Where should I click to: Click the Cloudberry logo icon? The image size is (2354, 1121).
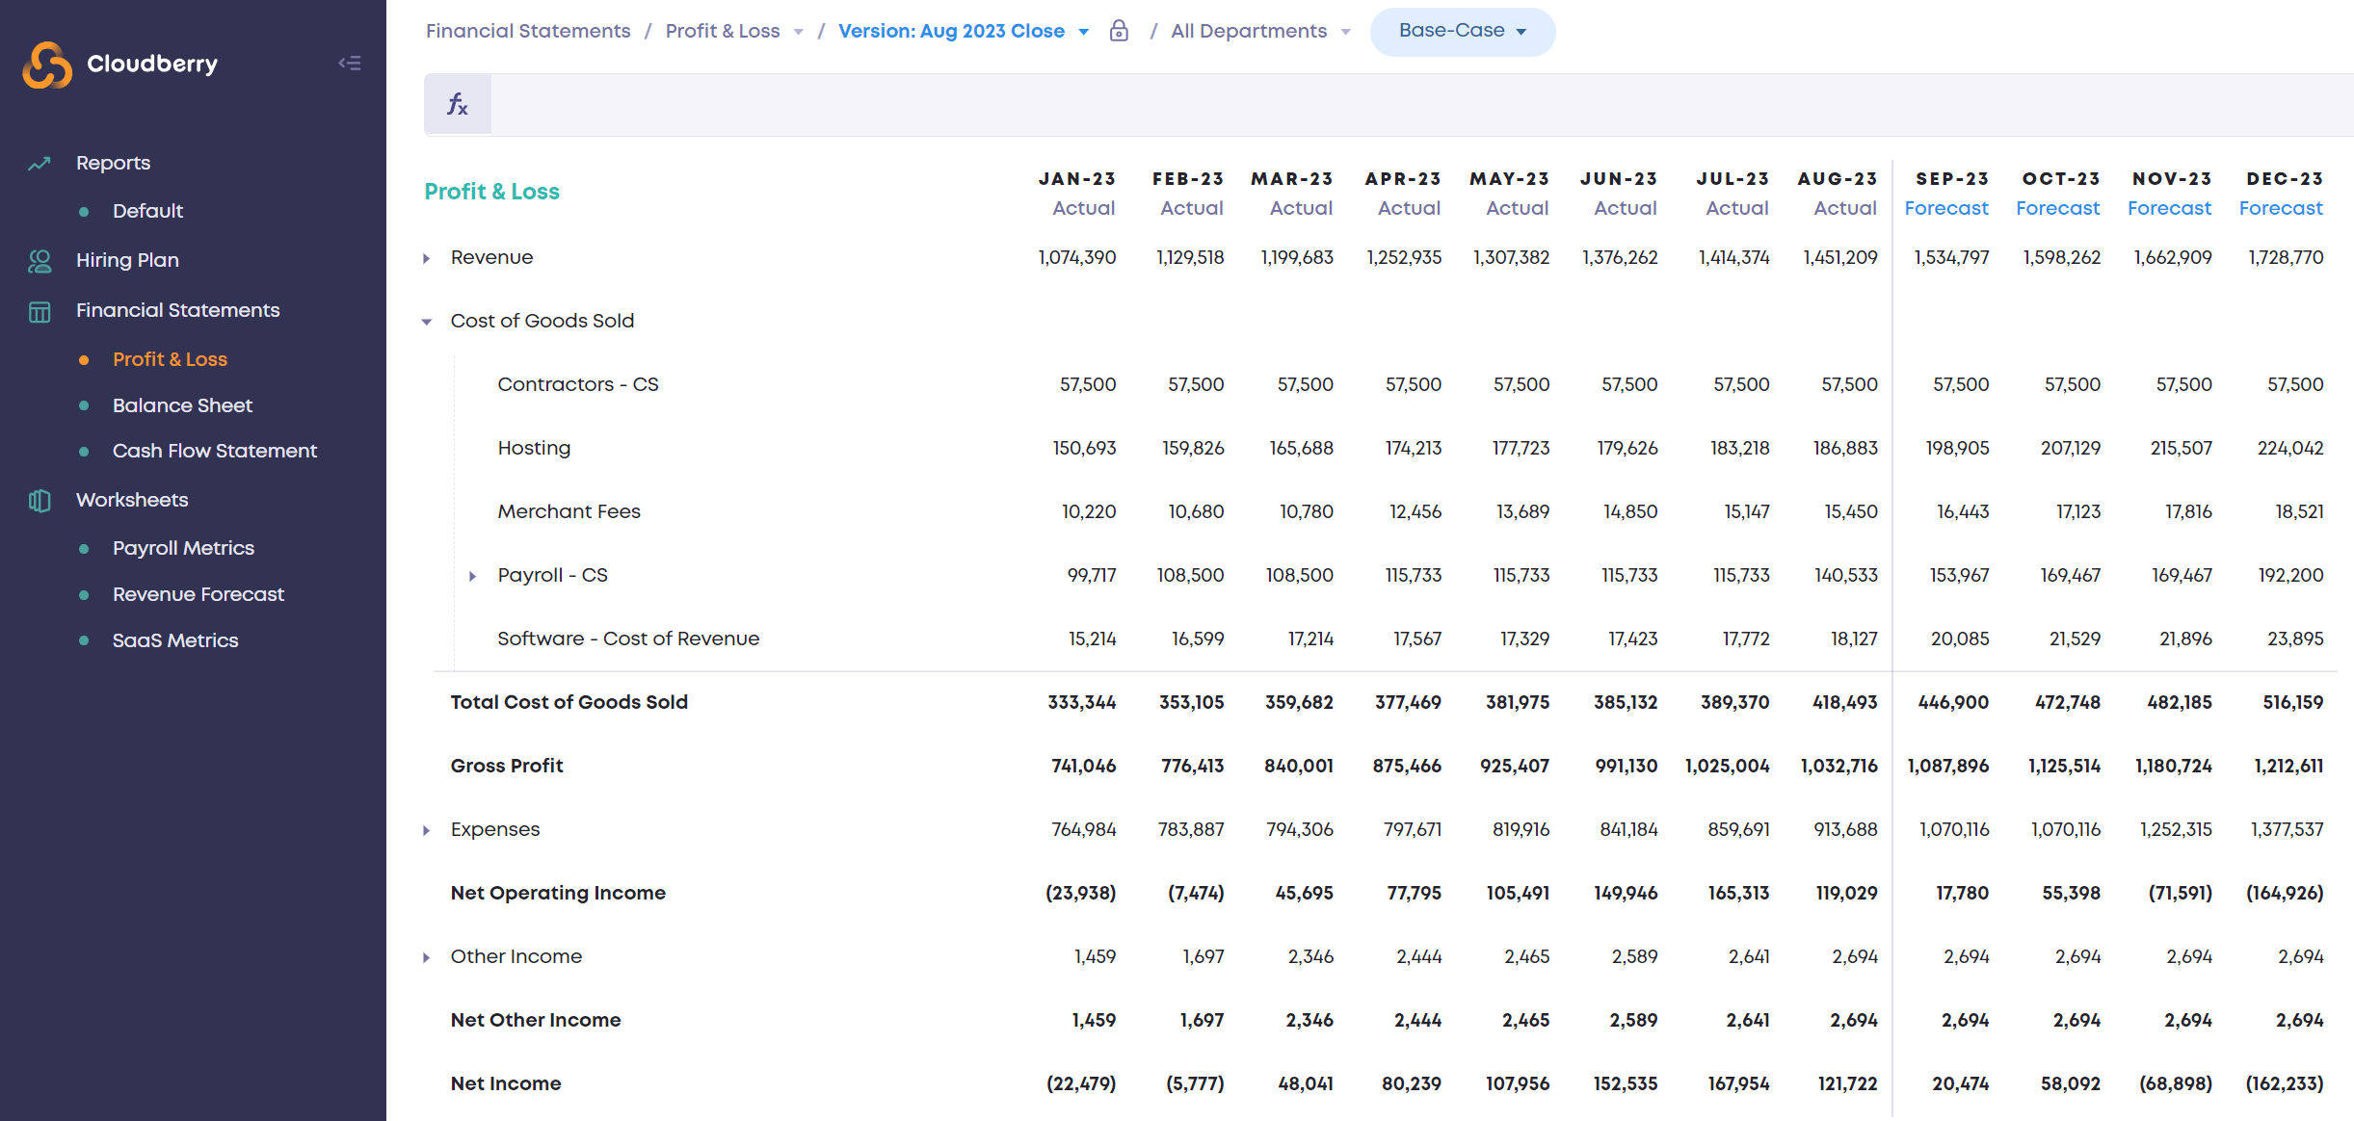pos(47,65)
